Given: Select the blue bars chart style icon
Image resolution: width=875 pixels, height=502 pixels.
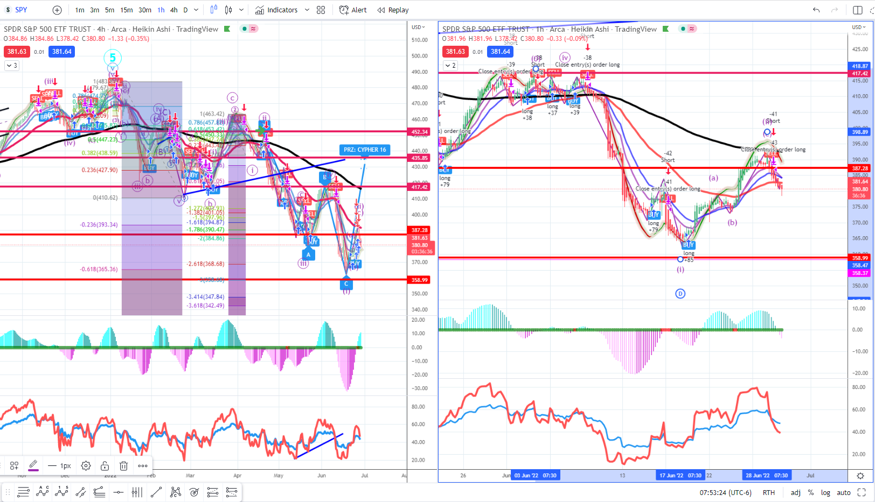Looking at the screenshot, I should tap(214, 10).
